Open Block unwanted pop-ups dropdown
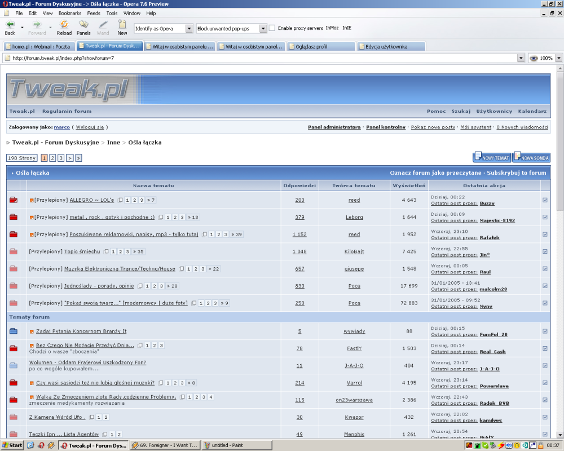The width and height of the screenshot is (564, 451). [263, 28]
